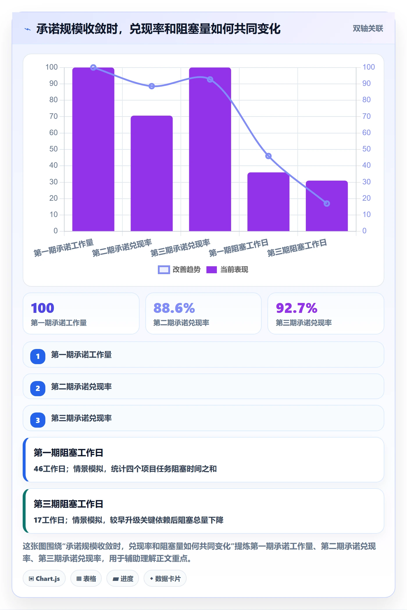This screenshot has height=610, width=407.
Task: Click the 改善趋势 legend label
Action: click(187, 270)
